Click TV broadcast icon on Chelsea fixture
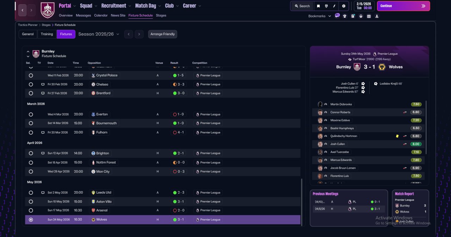451x237 pixels. tap(43, 85)
